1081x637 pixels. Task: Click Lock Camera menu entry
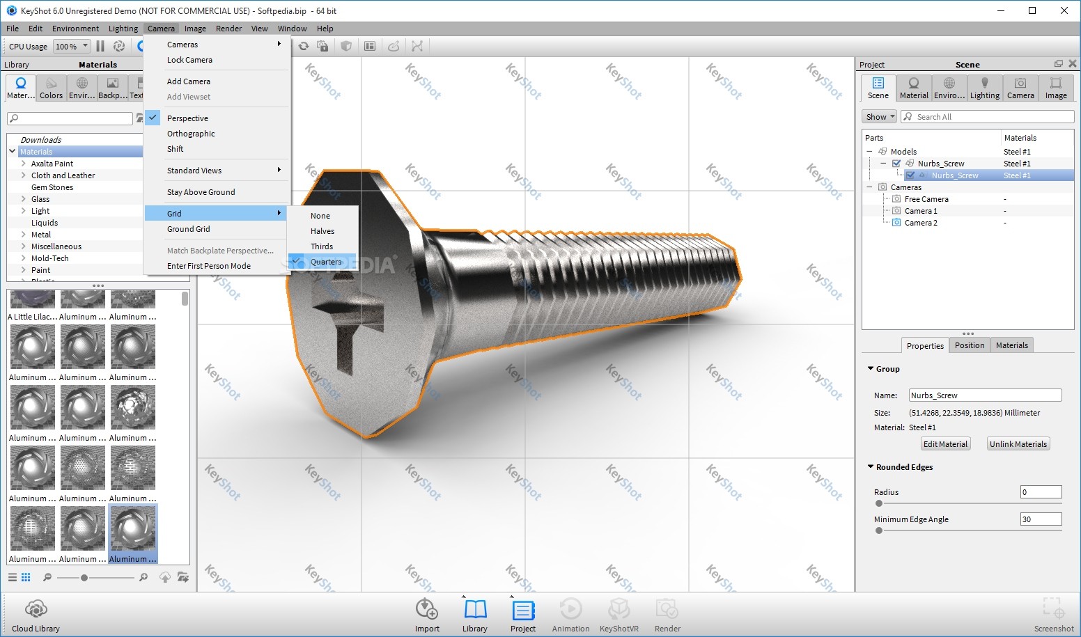[189, 60]
